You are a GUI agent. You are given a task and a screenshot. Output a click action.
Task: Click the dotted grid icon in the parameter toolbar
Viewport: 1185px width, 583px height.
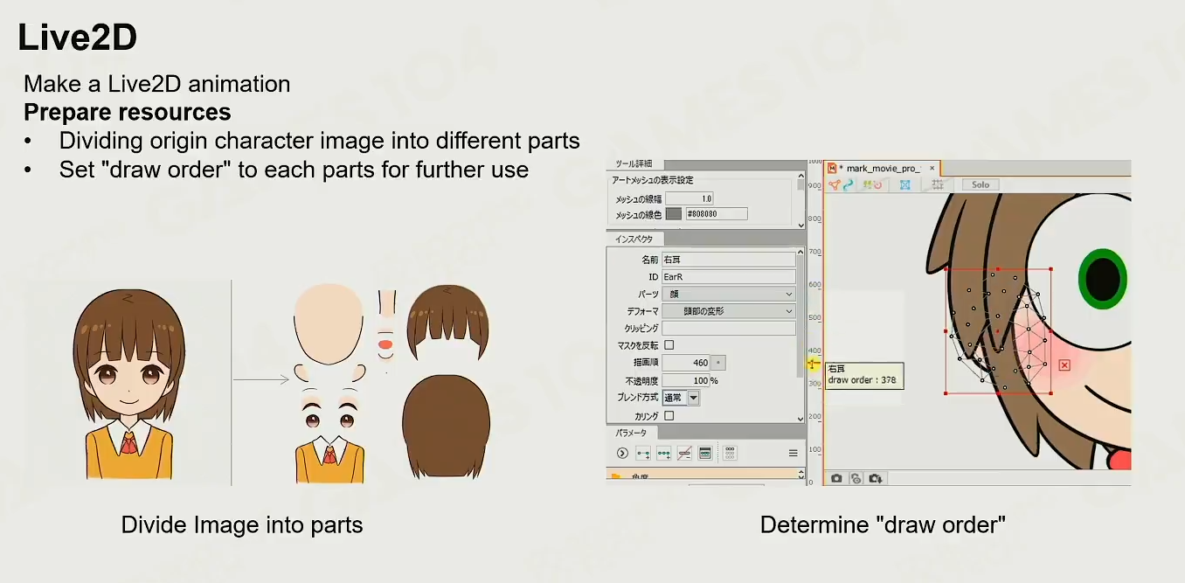pyautogui.click(x=731, y=453)
